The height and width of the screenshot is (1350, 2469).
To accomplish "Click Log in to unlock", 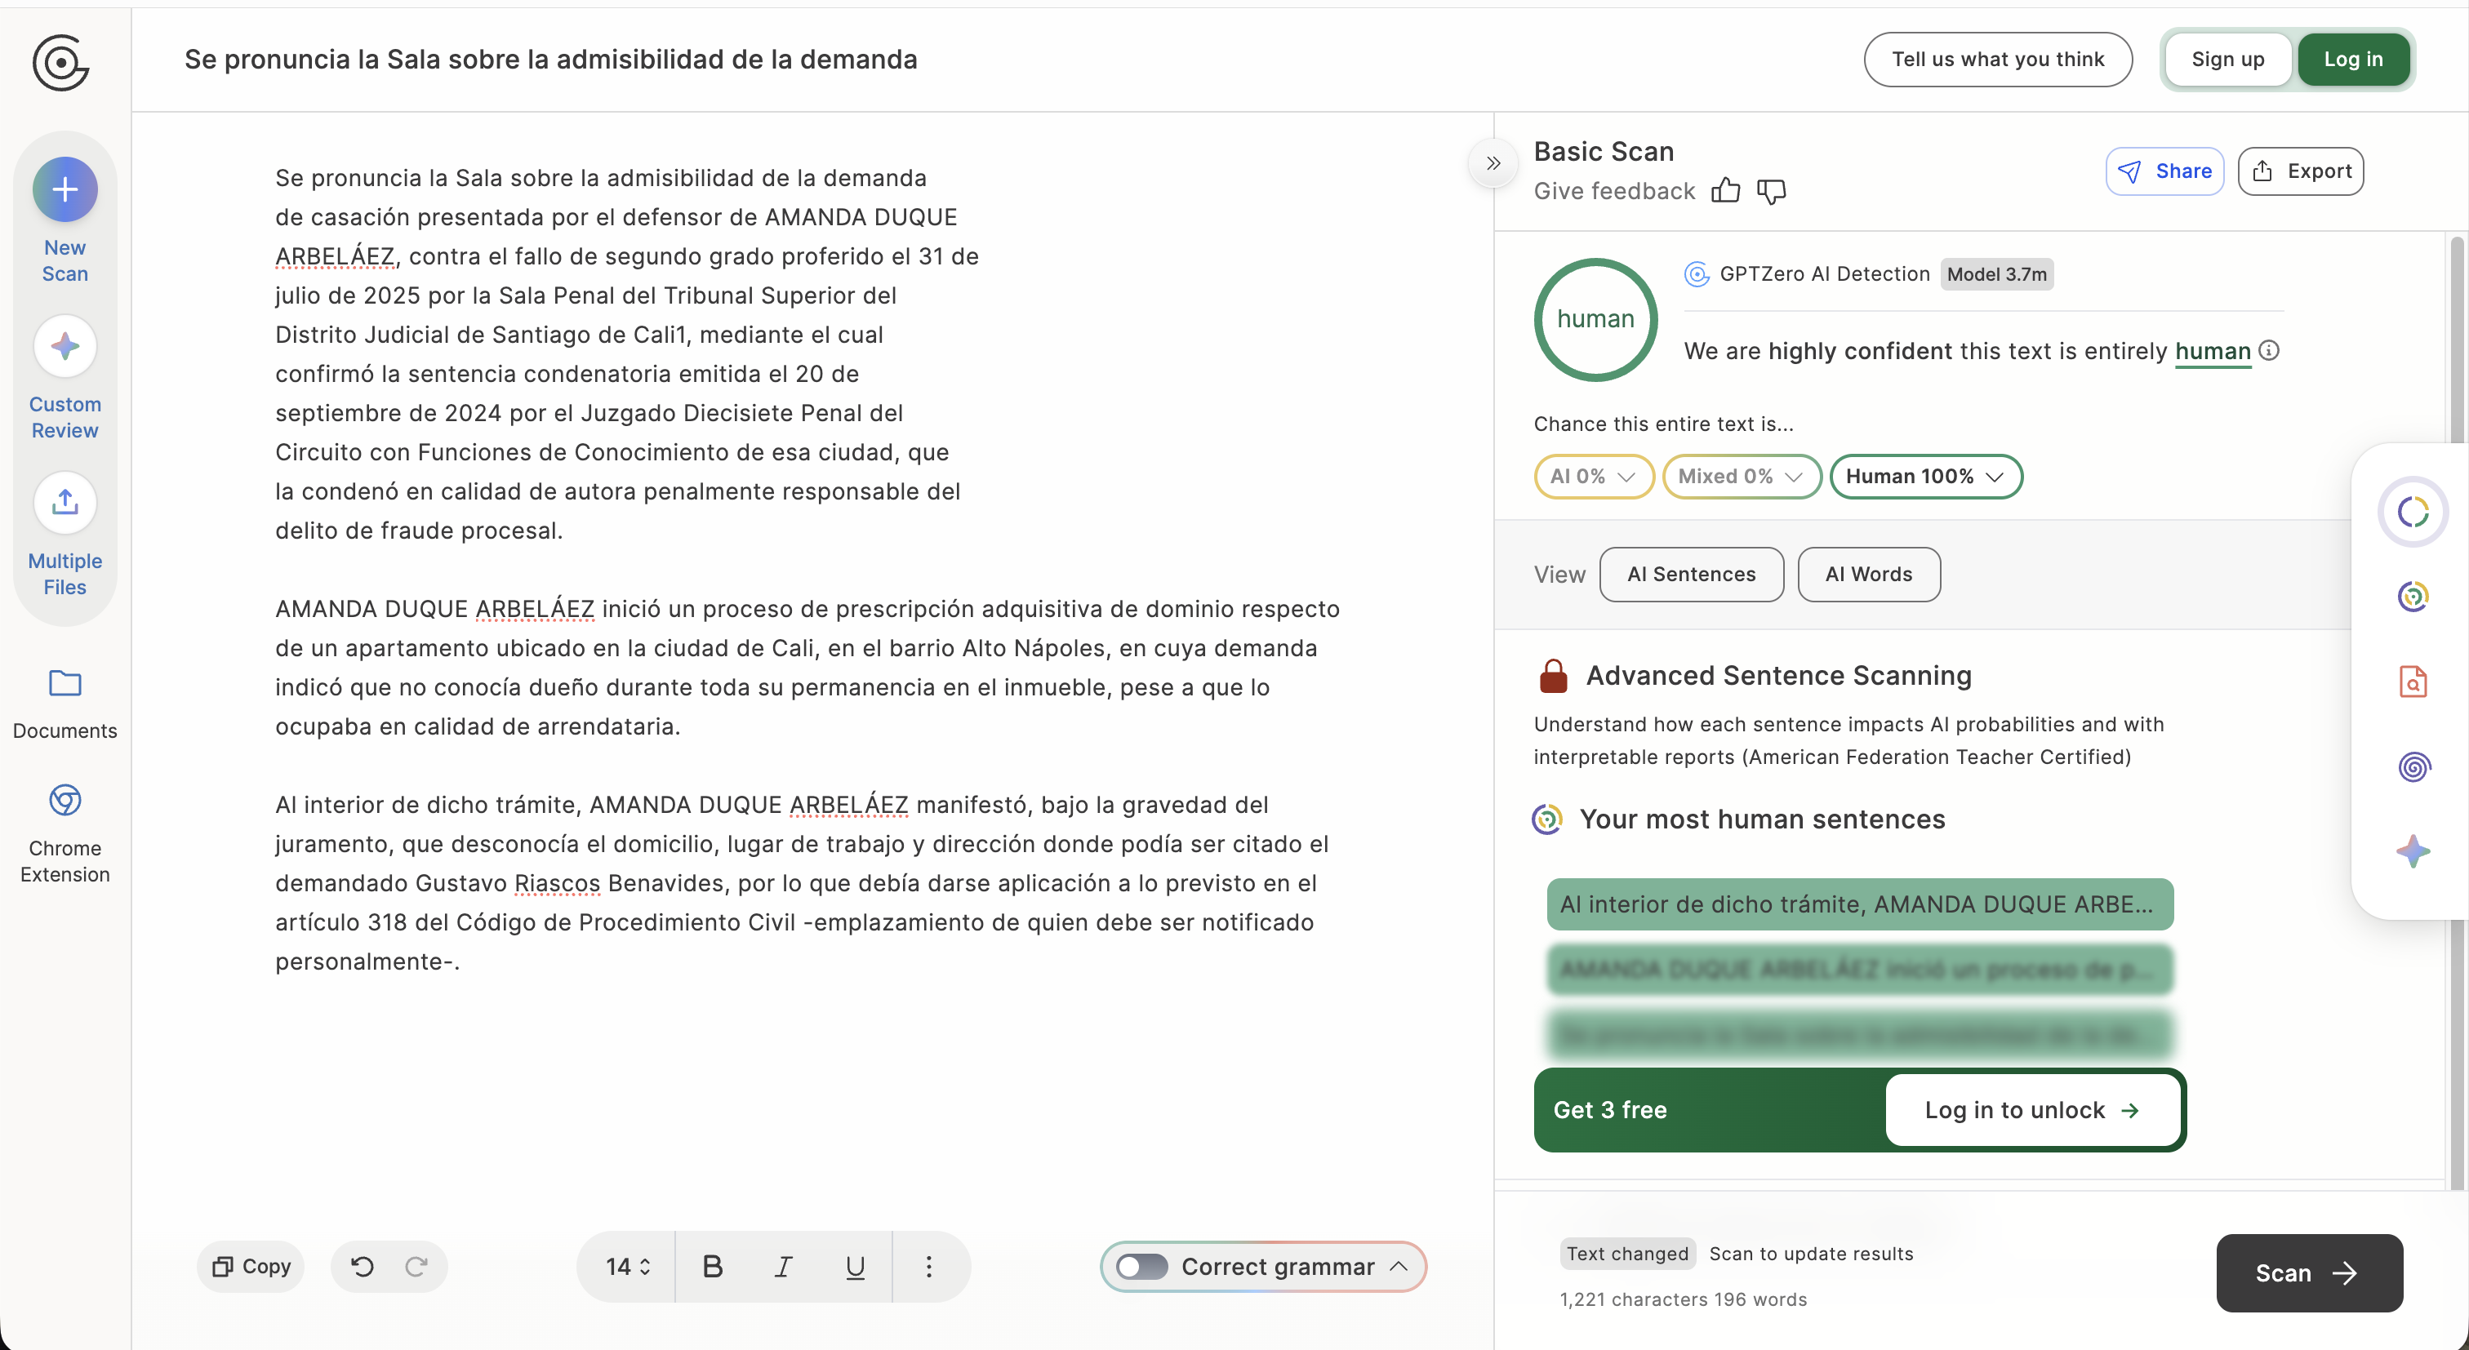I will point(2031,1109).
